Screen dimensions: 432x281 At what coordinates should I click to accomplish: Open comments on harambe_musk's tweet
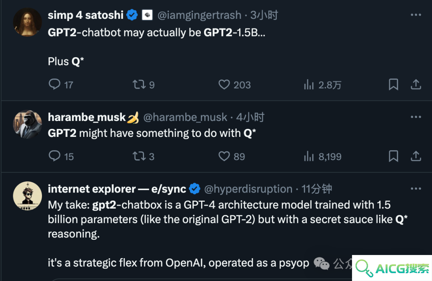pyautogui.click(x=61, y=156)
